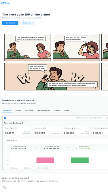108x192 pixels.
Task: Switch to the Dashboards tab
Action: coord(7,110)
